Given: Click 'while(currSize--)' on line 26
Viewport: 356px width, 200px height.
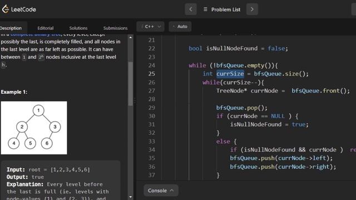Looking at the screenshot, I should click(x=231, y=82).
